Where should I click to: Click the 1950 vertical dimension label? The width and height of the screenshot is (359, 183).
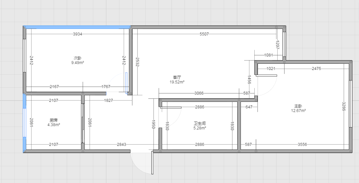coord(153,124)
